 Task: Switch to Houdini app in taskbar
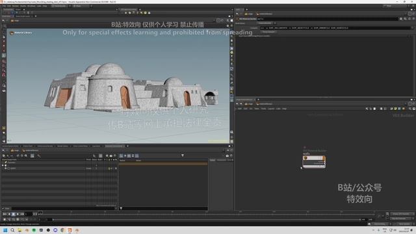[70, 230]
